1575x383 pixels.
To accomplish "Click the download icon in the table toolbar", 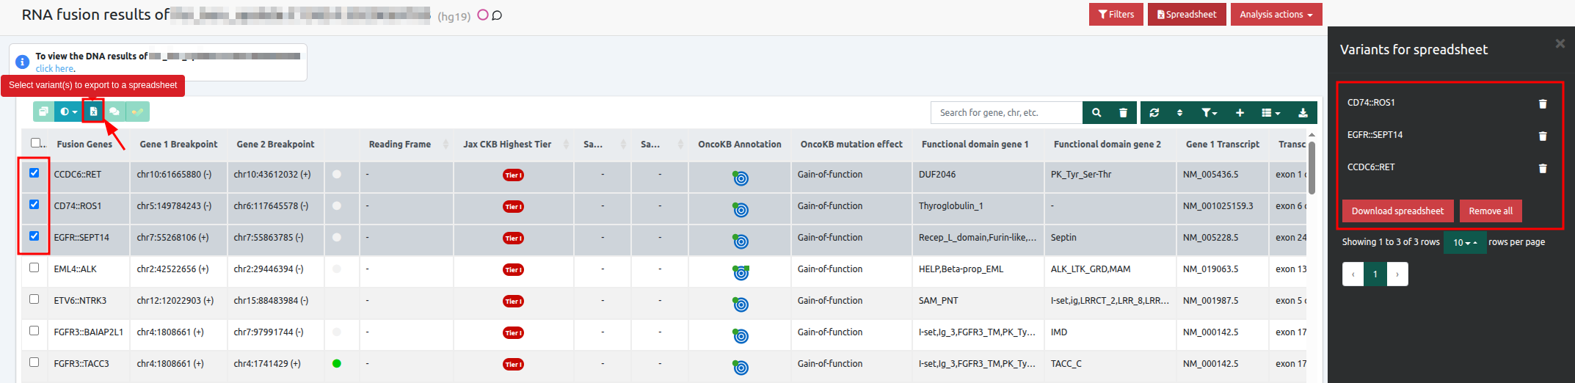I will click(1303, 113).
